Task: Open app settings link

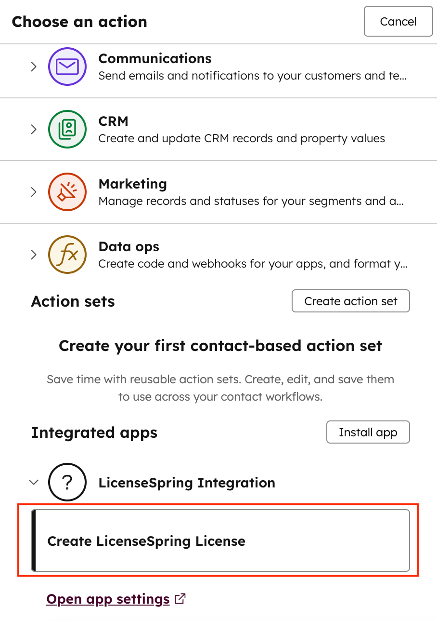Action: click(108, 599)
